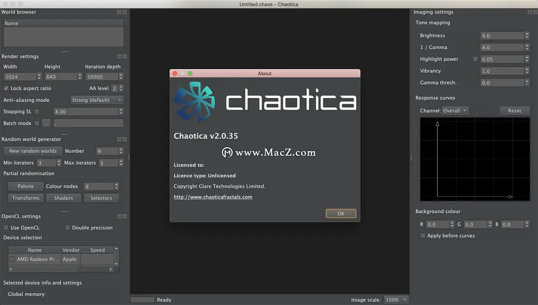Click device table scroll-down arrow

point(116,264)
